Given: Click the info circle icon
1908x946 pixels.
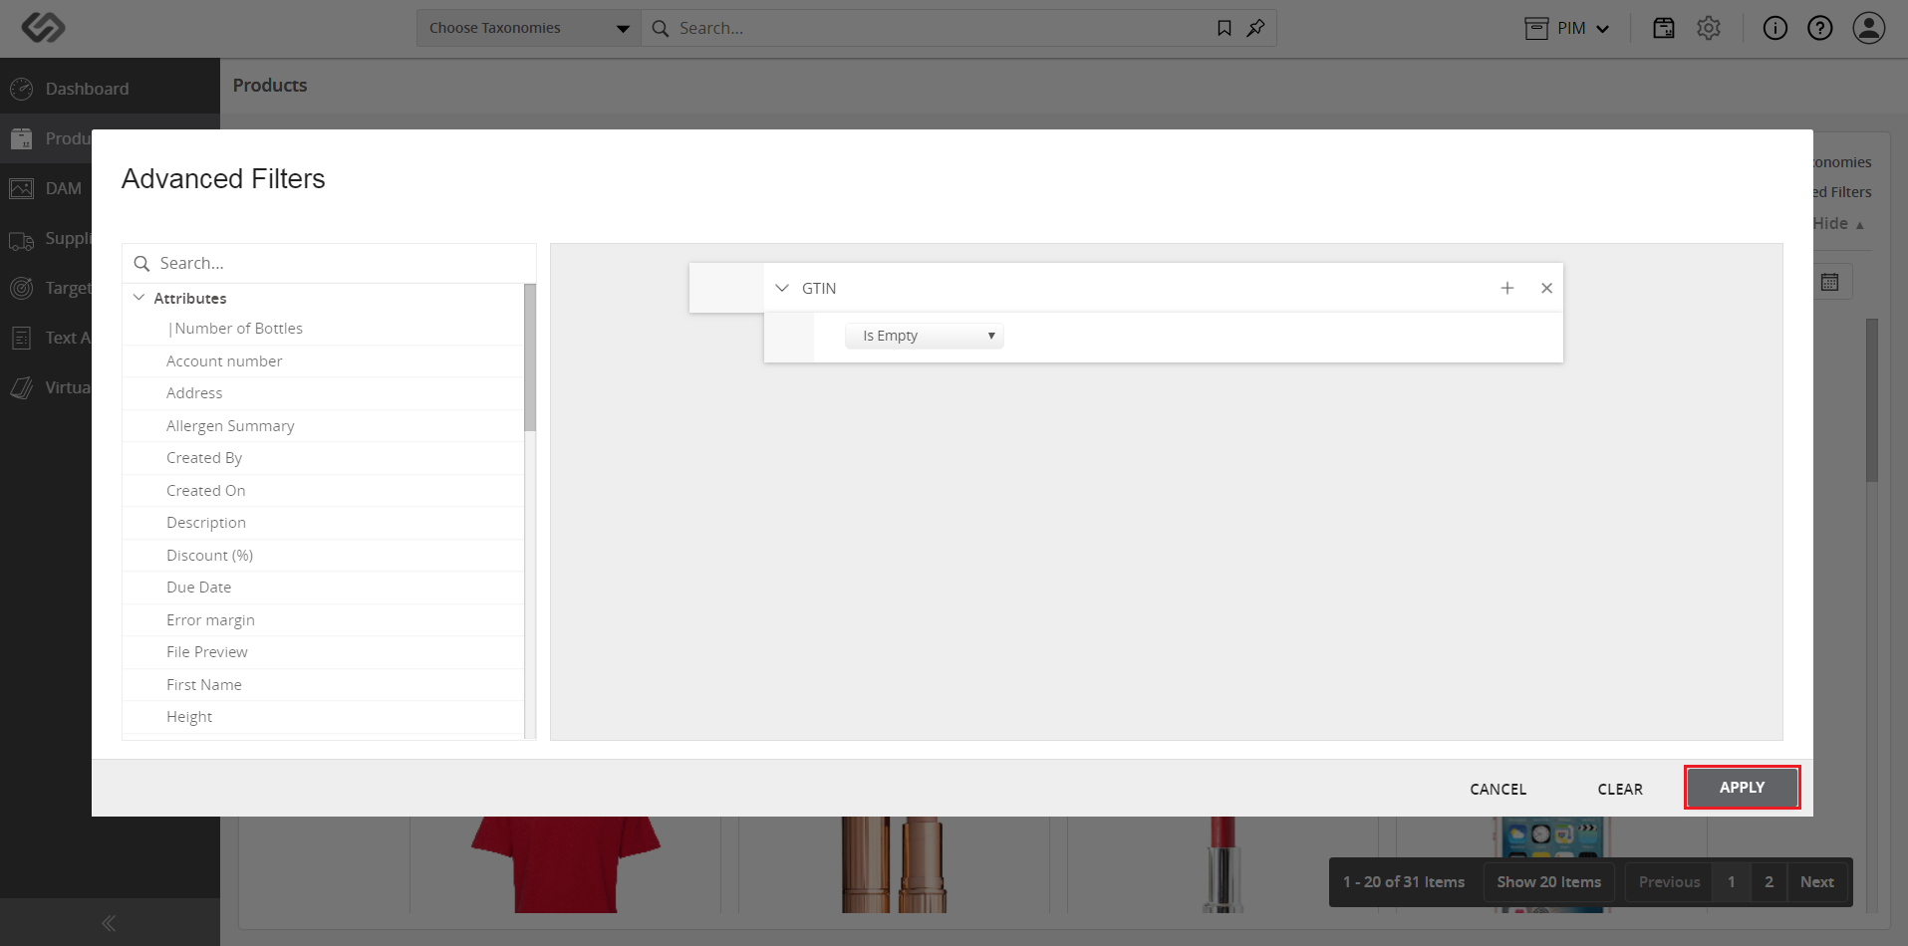Looking at the screenshot, I should tap(1775, 28).
